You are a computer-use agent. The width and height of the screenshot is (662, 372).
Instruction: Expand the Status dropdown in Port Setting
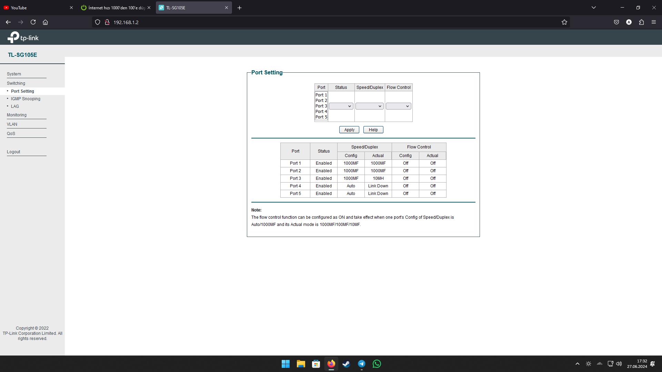[341, 106]
